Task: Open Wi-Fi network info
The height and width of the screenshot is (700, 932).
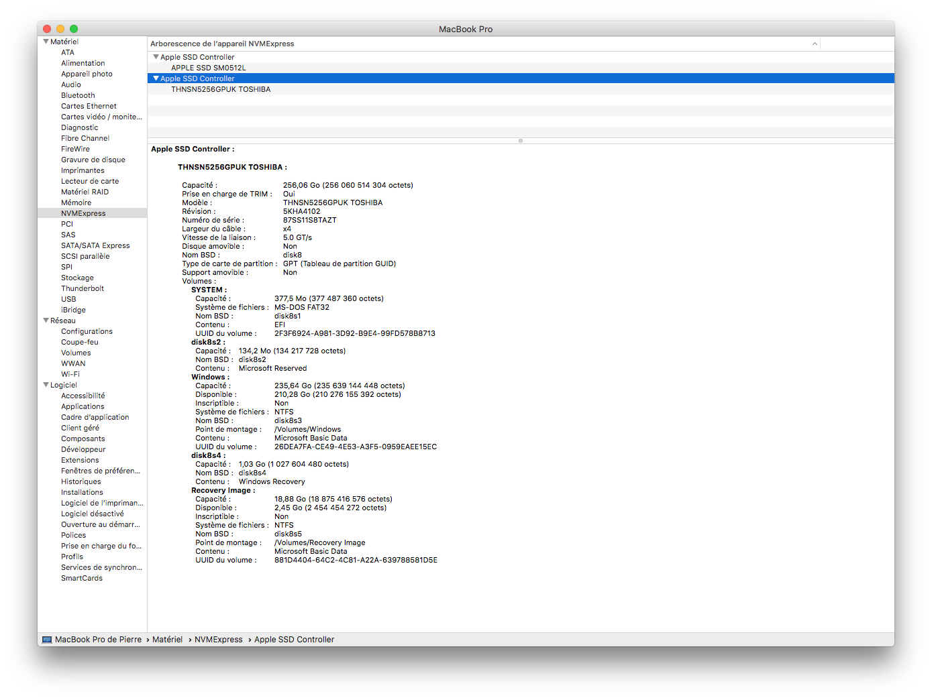Action: point(70,374)
